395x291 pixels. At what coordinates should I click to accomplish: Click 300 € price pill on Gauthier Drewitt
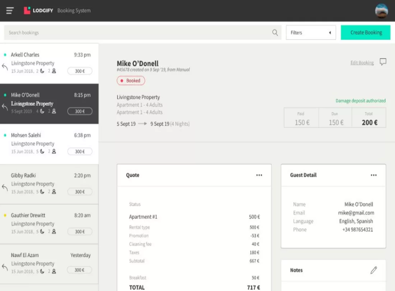click(x=80, y=231)
